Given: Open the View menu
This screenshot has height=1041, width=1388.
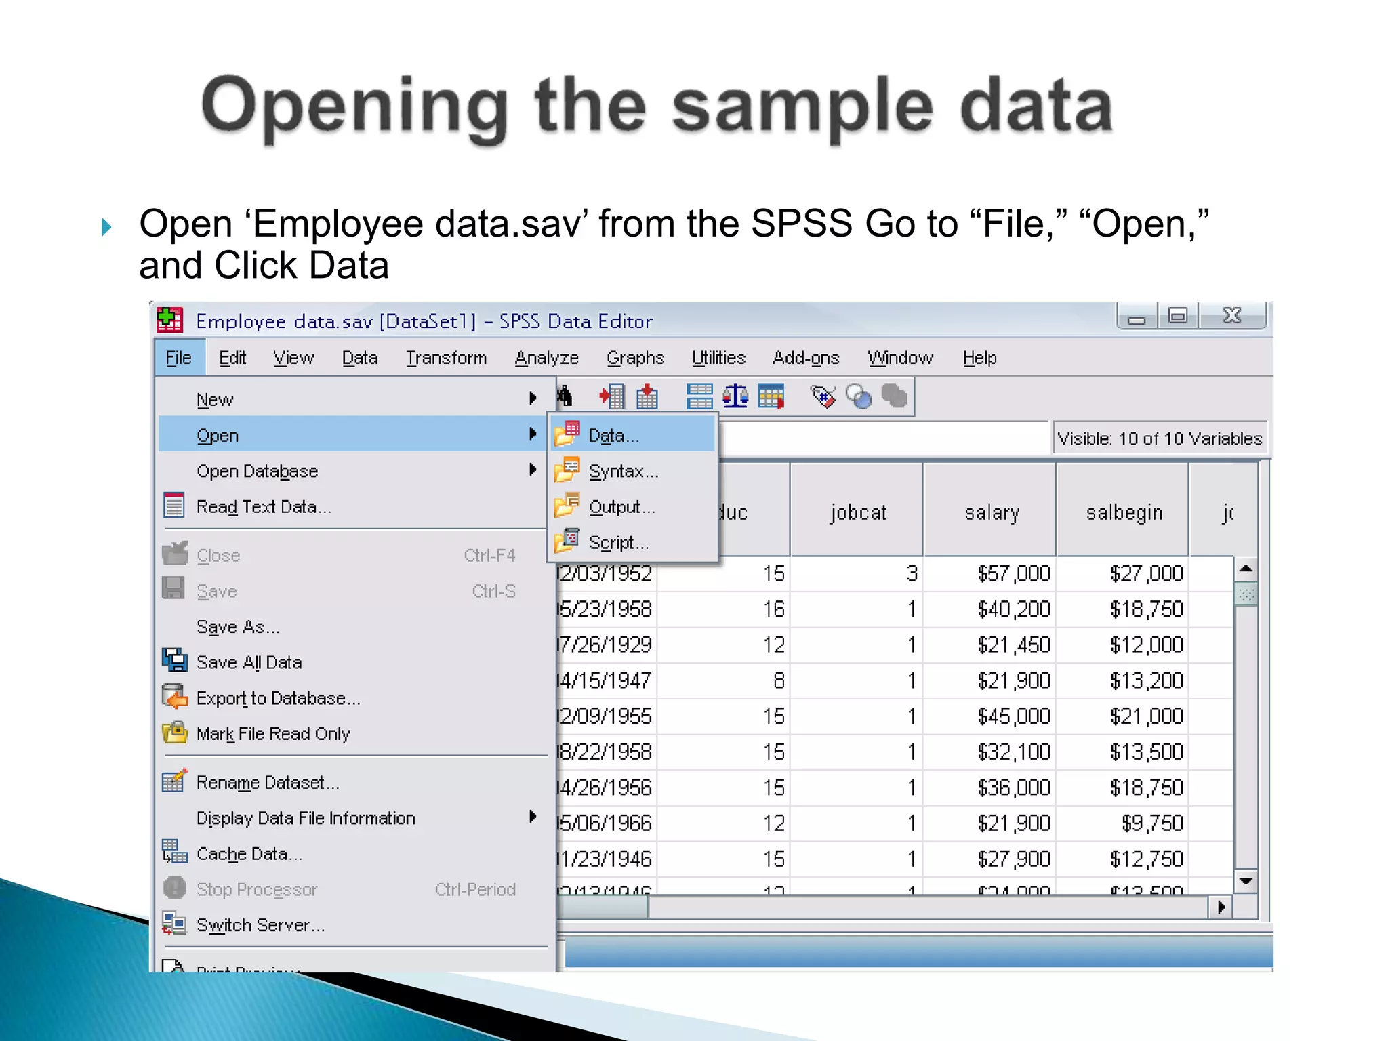Looking at the screenshot, I should tap(293, 358).
